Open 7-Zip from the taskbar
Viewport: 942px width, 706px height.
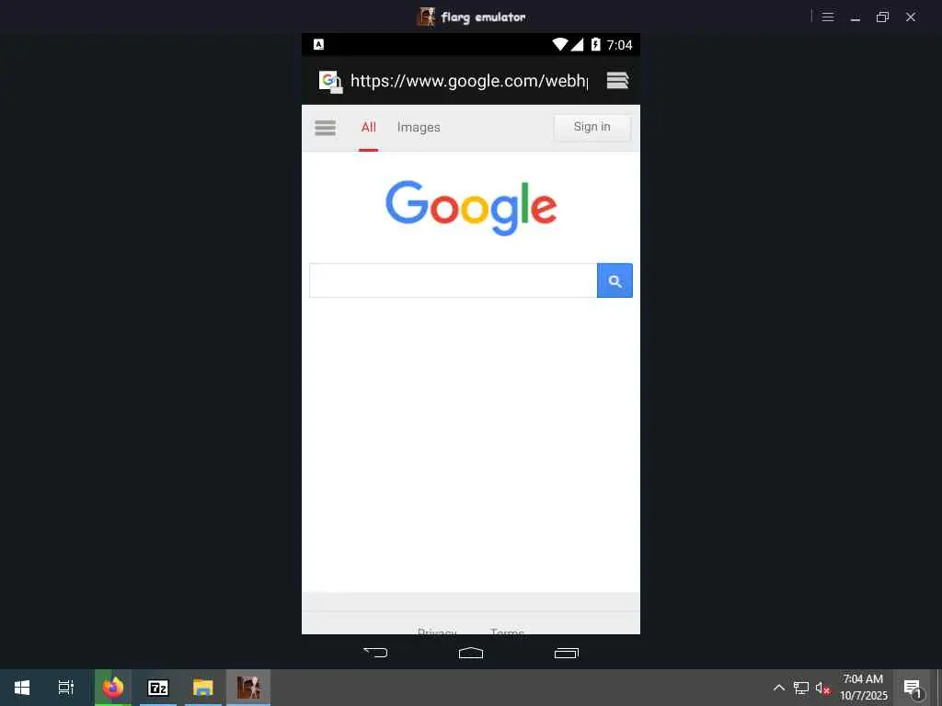point(158,688)
